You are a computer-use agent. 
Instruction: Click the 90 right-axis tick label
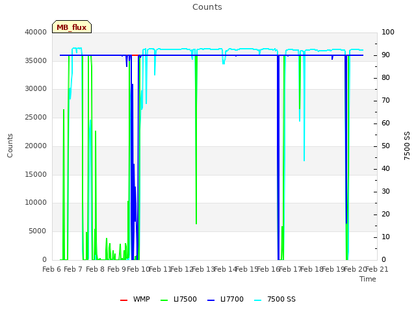tap(385, 55)
